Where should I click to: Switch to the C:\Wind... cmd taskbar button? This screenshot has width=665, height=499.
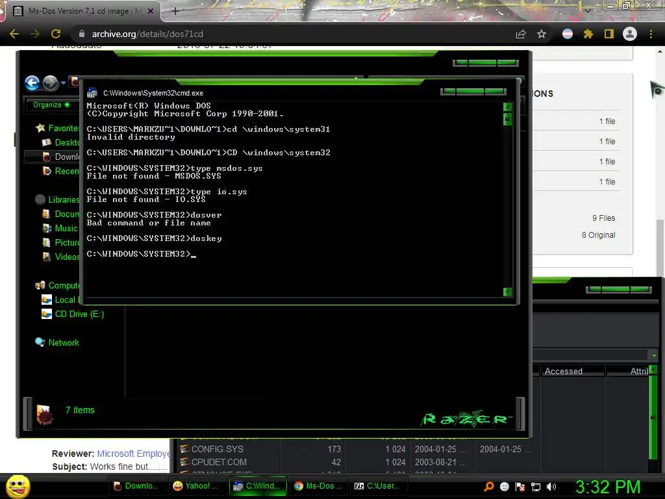click(257, 486)
